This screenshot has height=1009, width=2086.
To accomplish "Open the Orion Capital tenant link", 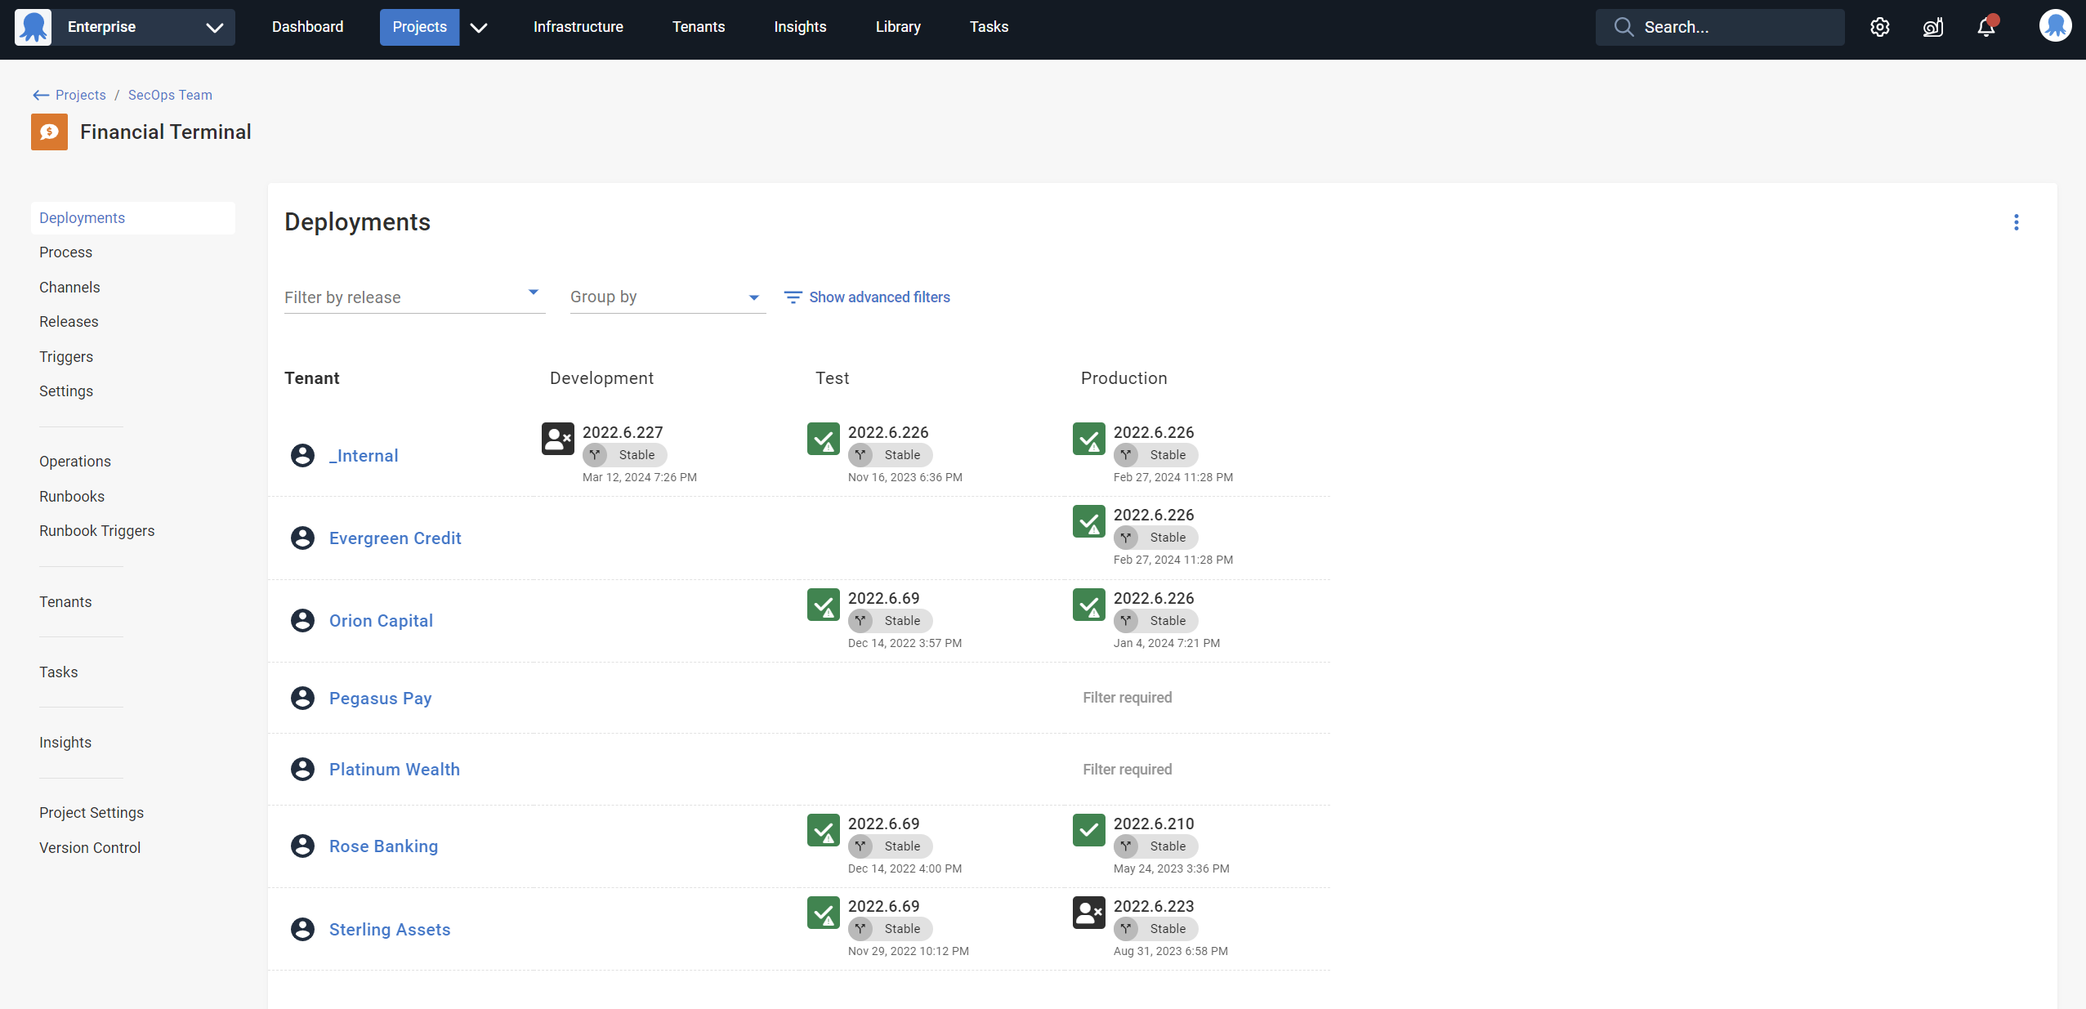I will (381, 621).
